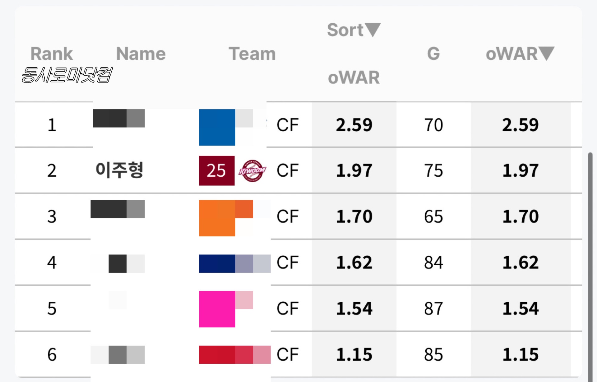597x382 pixels.
Task: Click the rank 3 blurred player name
Action: [x=118, y=209]
